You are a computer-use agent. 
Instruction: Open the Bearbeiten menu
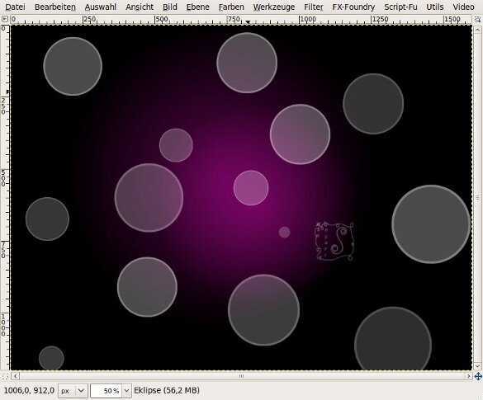click(55, 7)
